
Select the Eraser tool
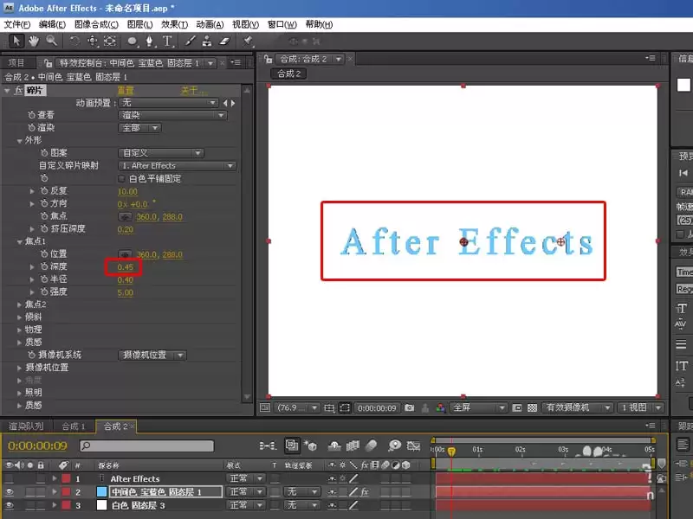pos(224,41)
